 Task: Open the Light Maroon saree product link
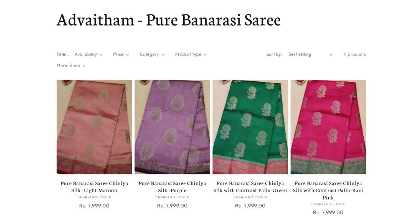click(x=94, y=187)
